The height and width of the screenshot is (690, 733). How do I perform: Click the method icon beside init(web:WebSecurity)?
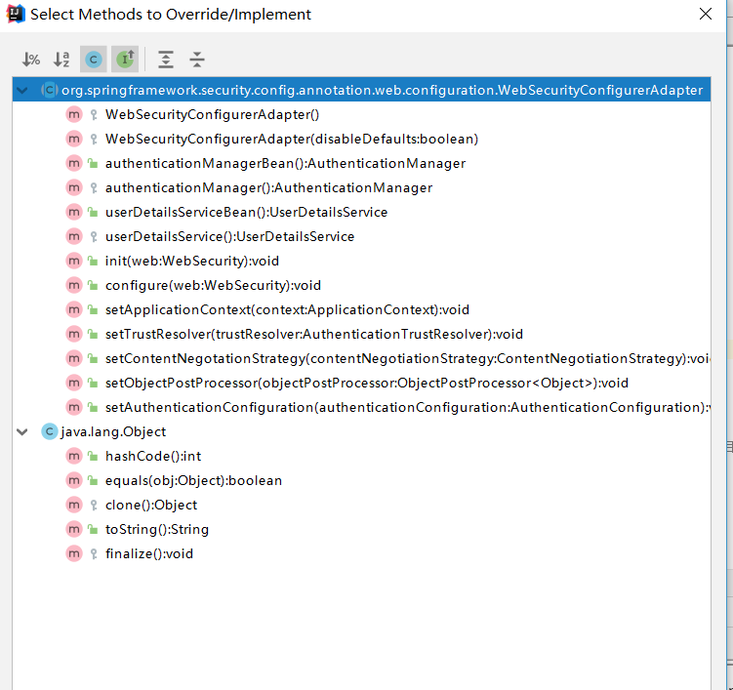(74, 261)
